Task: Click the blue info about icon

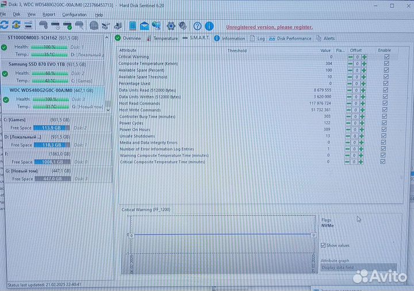Action: pyautogui.click(x=209, y=26)
